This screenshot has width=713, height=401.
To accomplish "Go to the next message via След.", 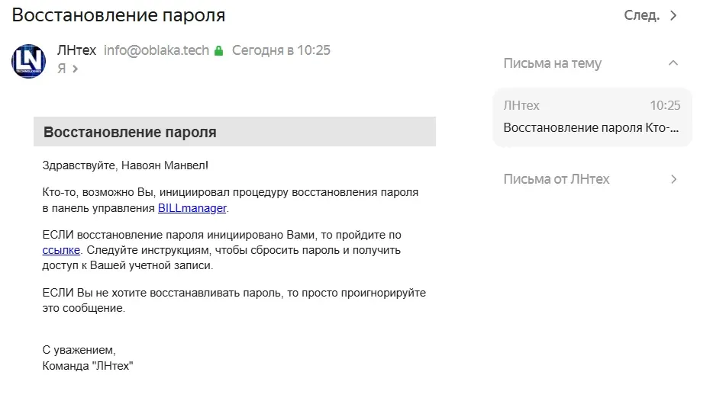I will click(641, 15).
